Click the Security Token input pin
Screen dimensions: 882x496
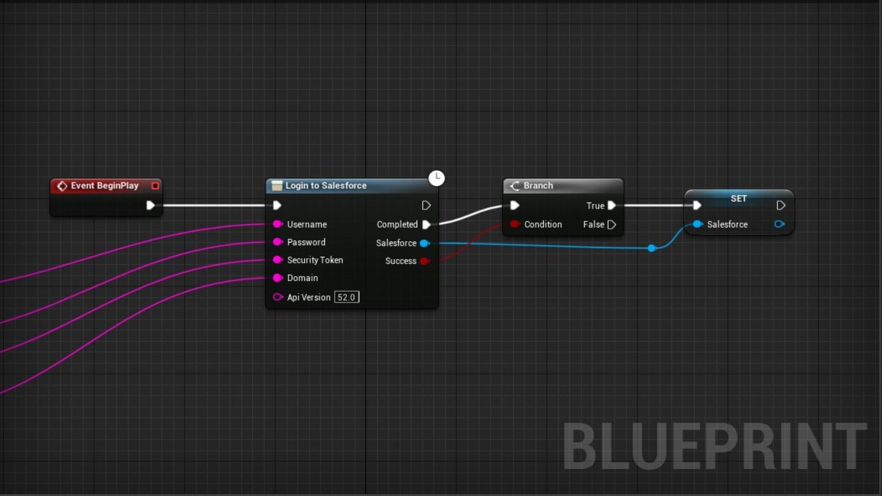(277, 260)
